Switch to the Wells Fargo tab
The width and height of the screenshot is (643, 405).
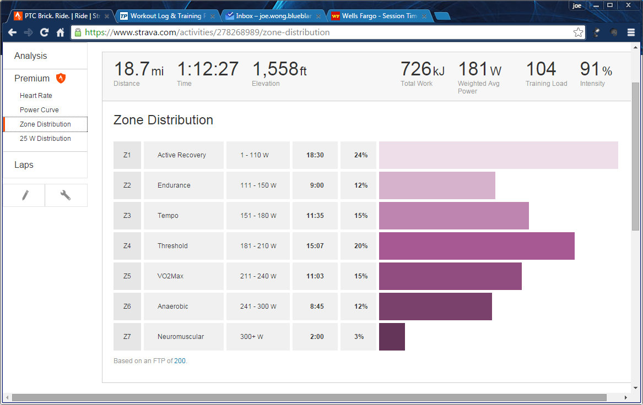pyautogui.click(x=379, y=16)
